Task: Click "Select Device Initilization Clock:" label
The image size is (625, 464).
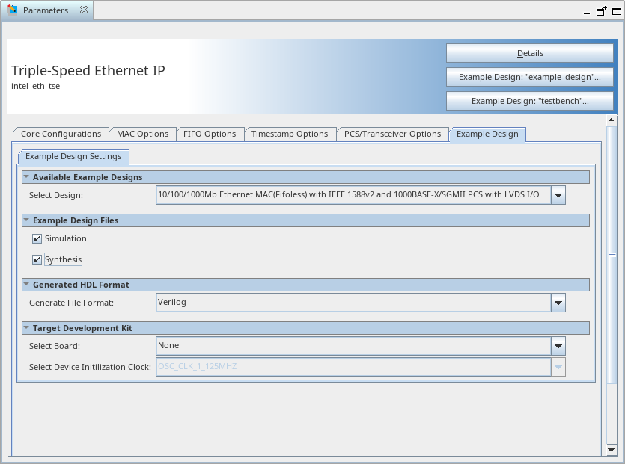Action: [x=90, y=368]
